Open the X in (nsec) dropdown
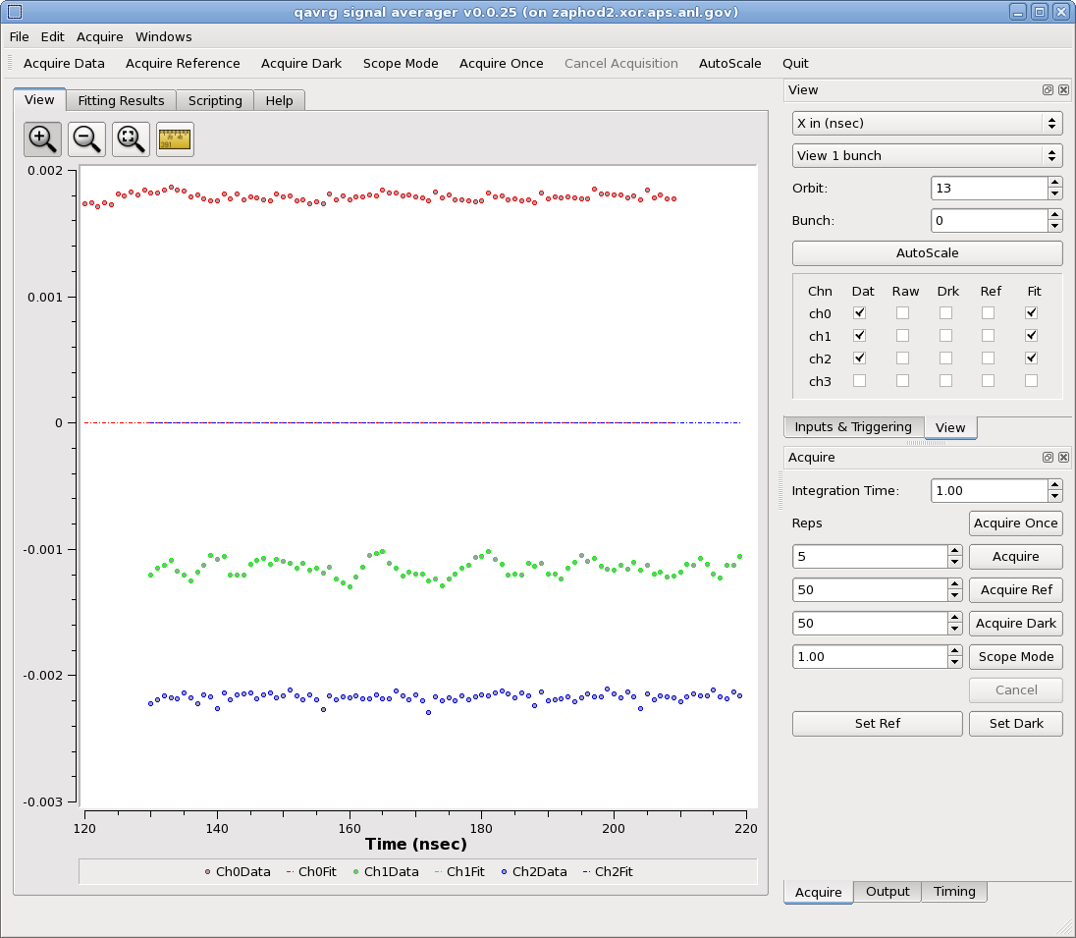 927,123
